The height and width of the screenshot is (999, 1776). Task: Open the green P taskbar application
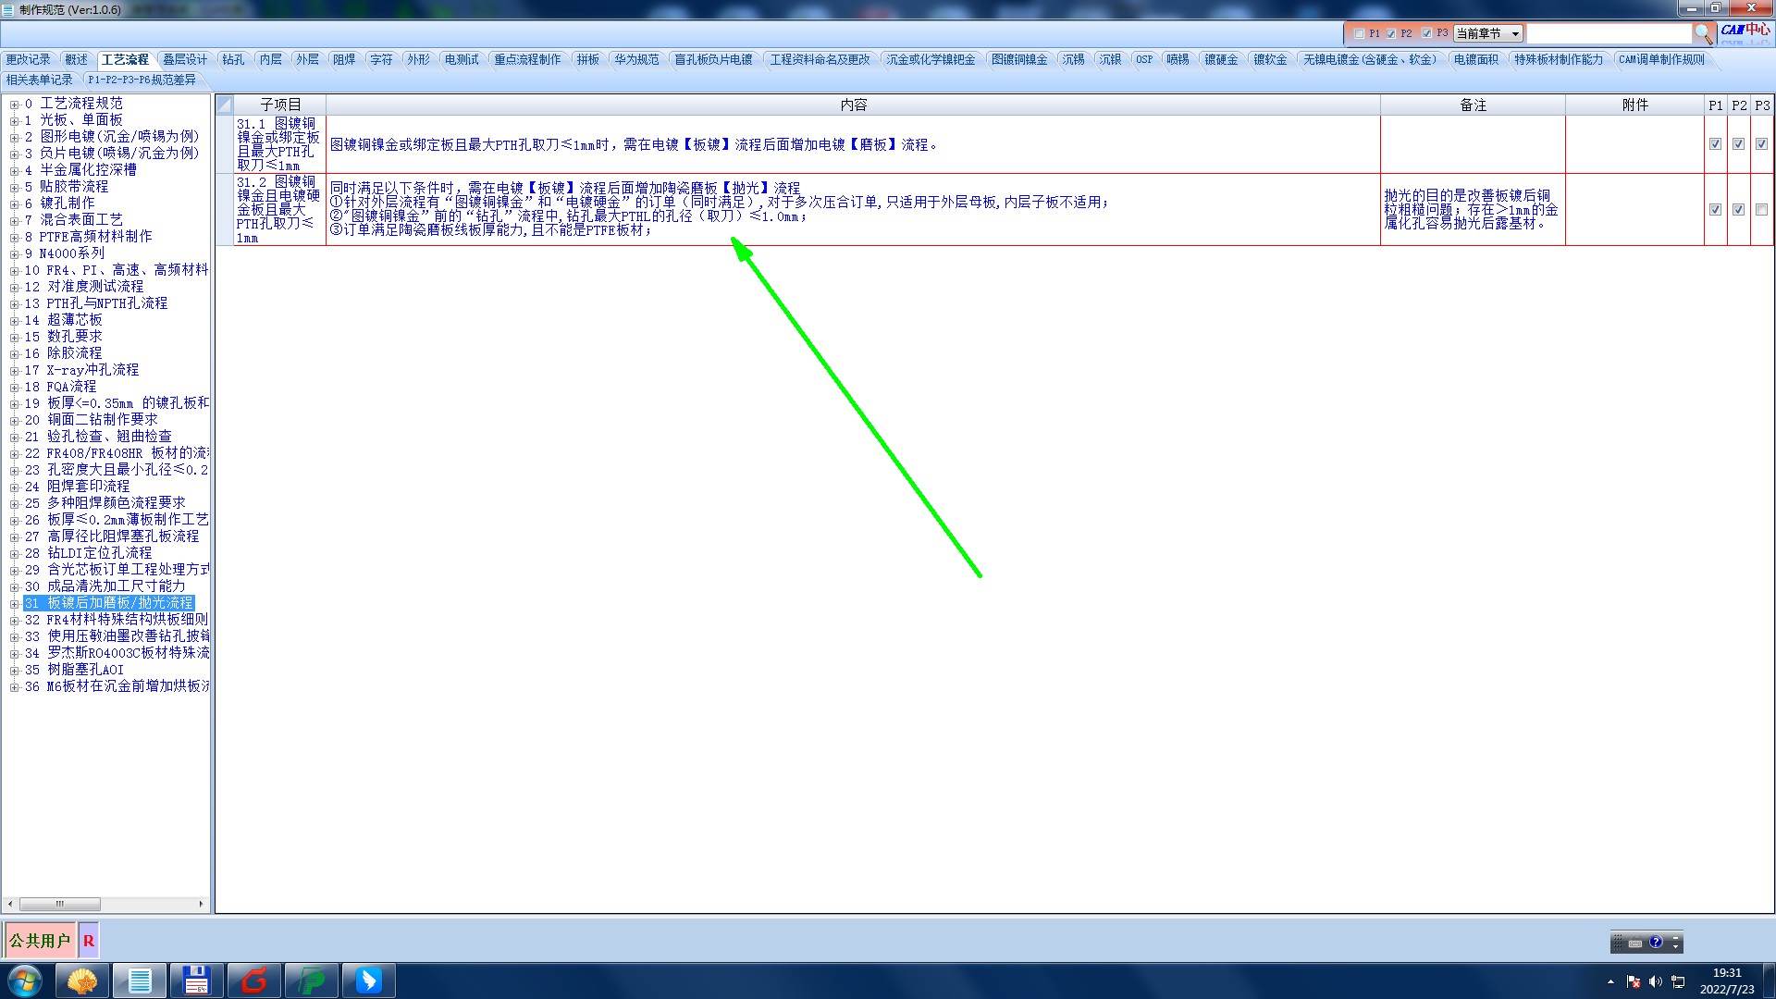click(x=311, y=980)
